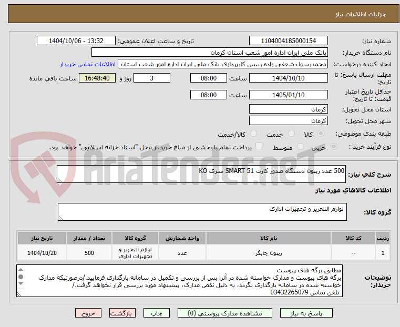Open مشاهده مدارک پیوستی (0) button
Viewport: 400px width, 327px height.
pos(225,313)
